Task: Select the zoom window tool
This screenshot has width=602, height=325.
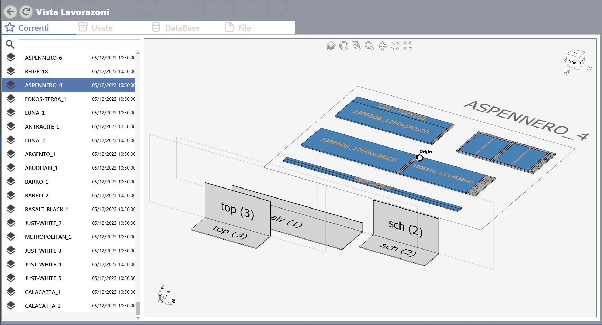Action: 356,46
